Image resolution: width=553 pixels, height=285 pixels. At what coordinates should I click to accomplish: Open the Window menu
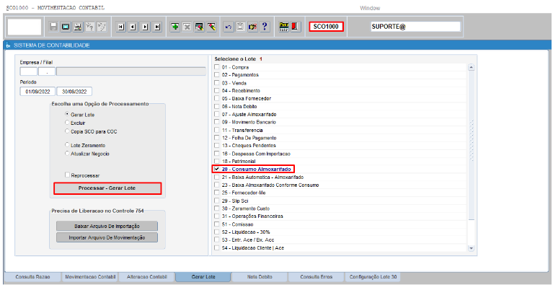pyautogui.click(x=370, y=8)
